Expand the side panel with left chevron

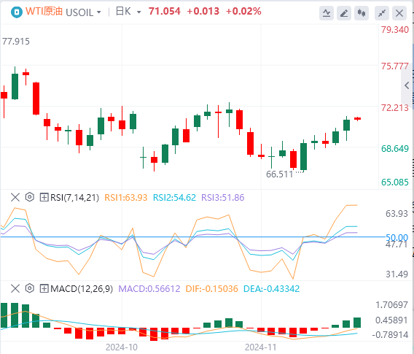pos(407,85)
